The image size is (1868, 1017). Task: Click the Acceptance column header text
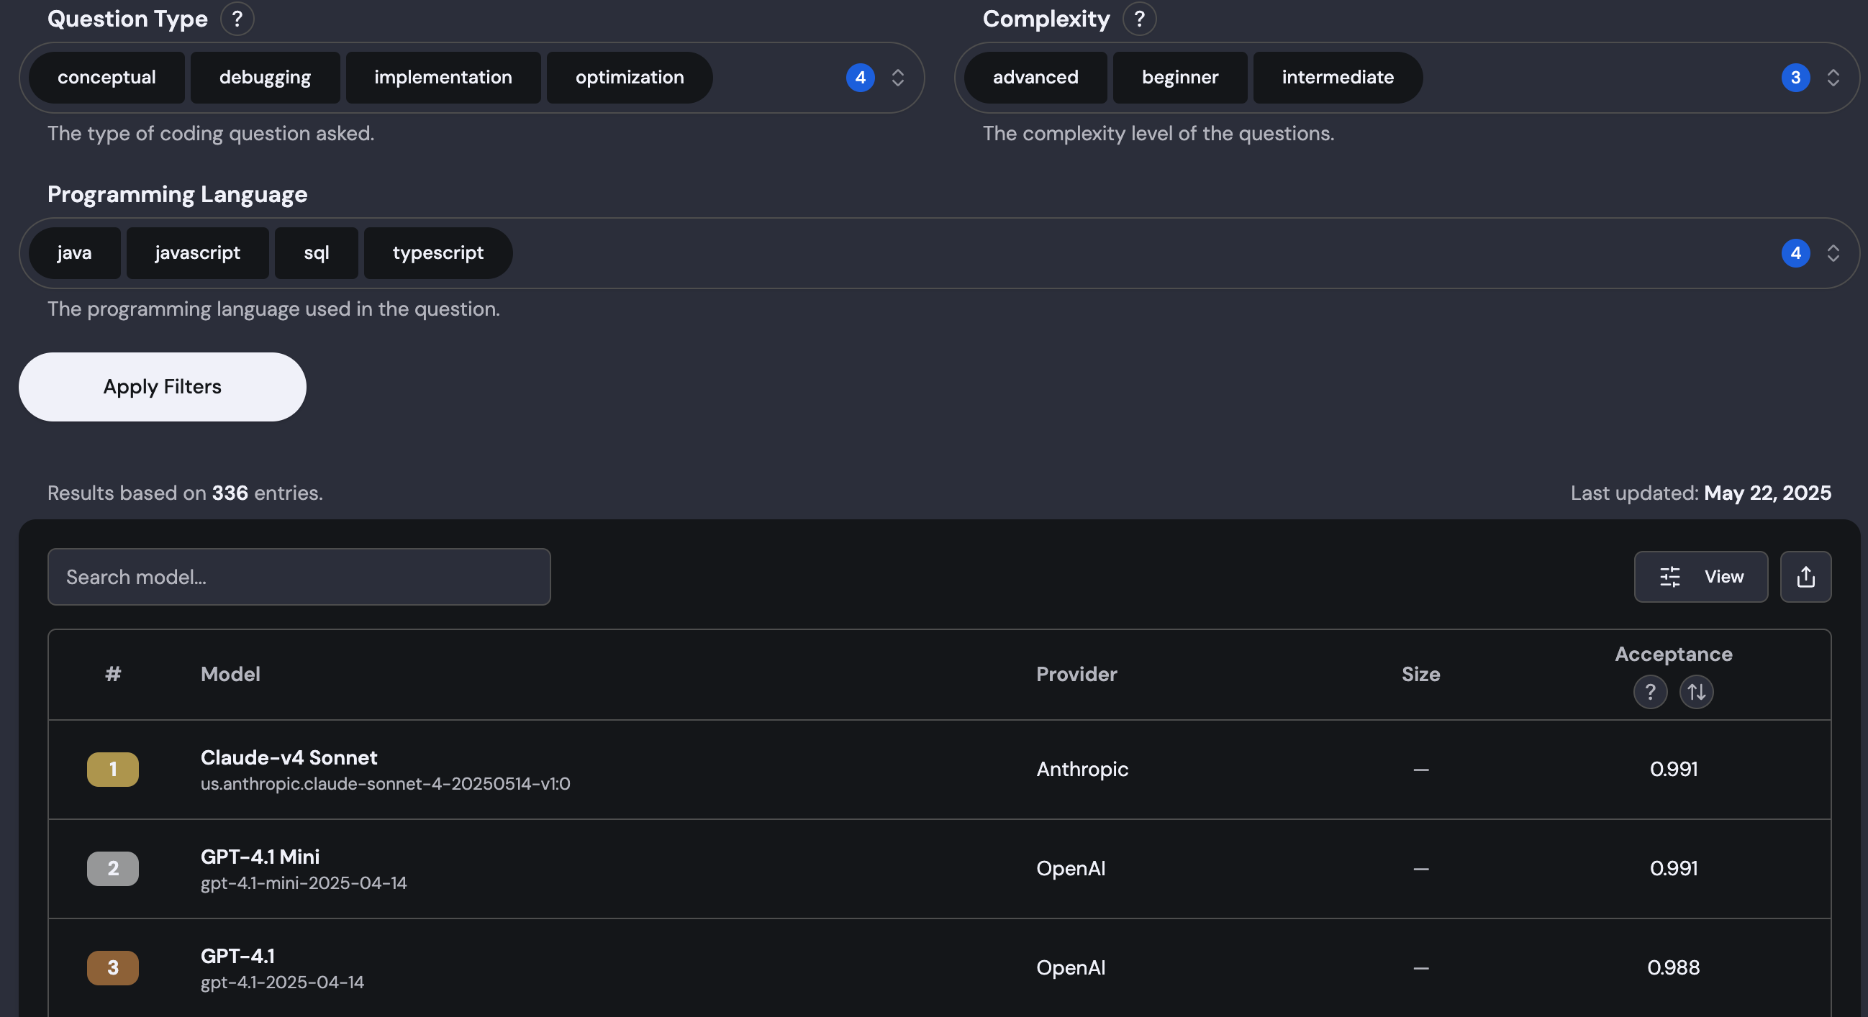point(1674,654)
